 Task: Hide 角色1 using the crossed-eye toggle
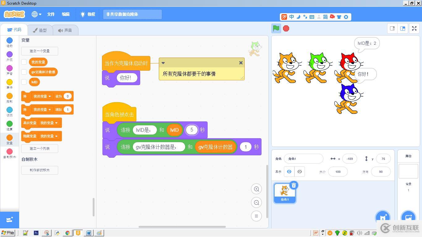(x=299, y=172)
